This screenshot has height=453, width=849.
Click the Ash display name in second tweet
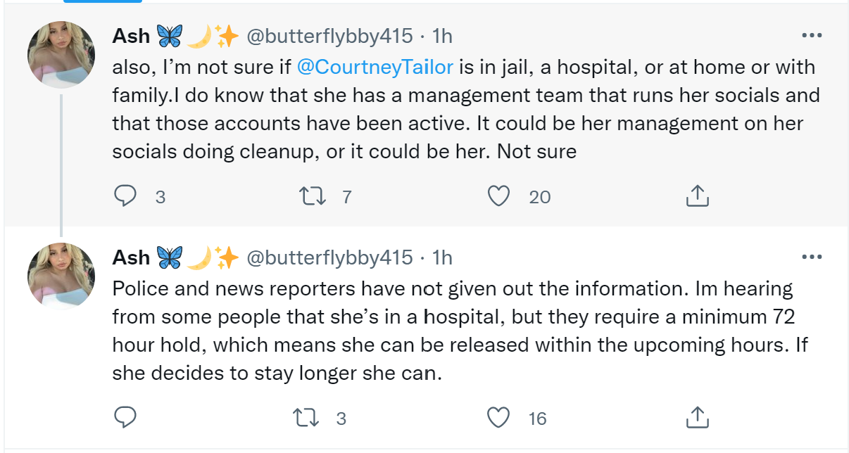tap(131, 258)
